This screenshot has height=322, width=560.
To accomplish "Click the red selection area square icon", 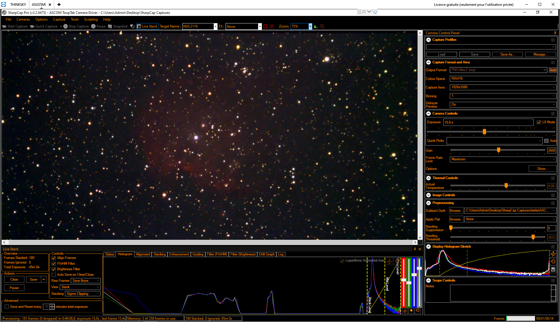I will [x=265, y=26].
